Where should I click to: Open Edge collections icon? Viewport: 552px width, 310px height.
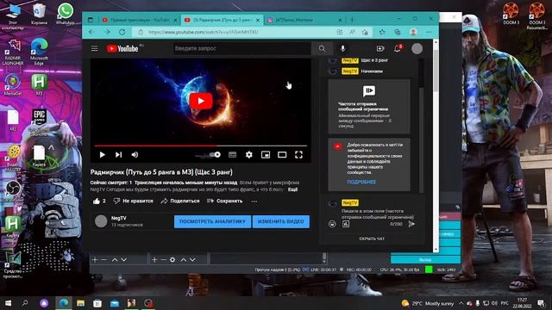[398, 32]
